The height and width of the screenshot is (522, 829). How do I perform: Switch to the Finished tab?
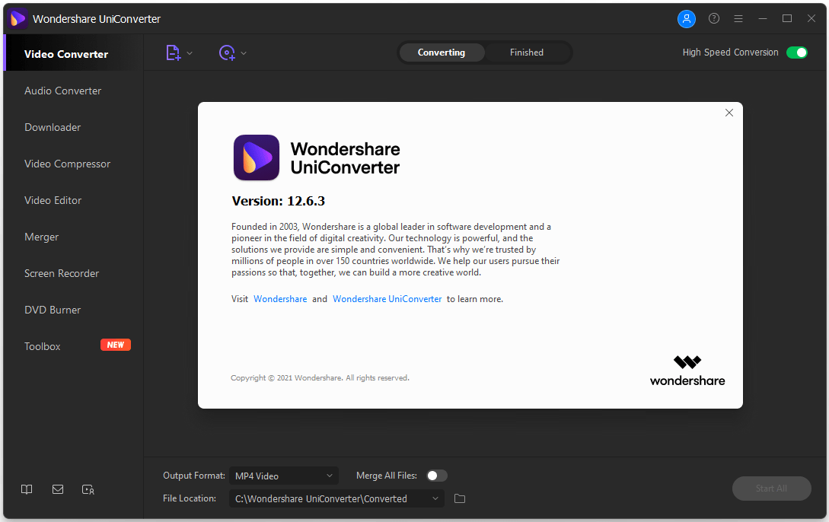click(527, 53)
